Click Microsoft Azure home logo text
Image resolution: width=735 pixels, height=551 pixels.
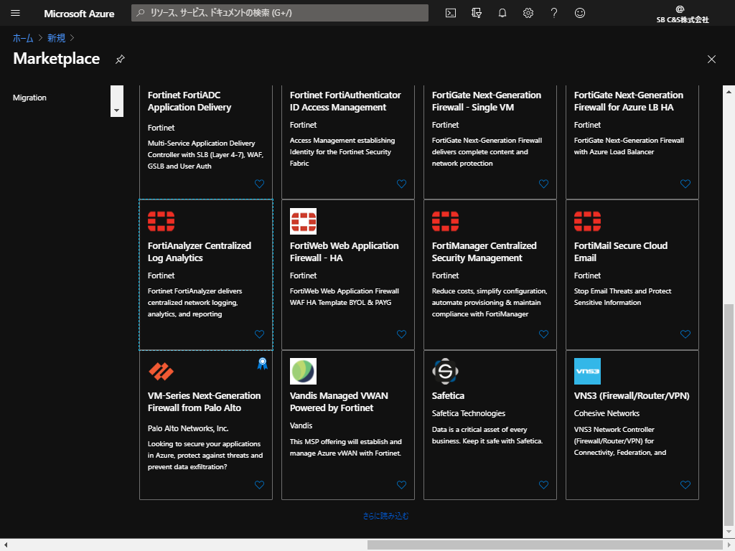[x=79, y=14]
